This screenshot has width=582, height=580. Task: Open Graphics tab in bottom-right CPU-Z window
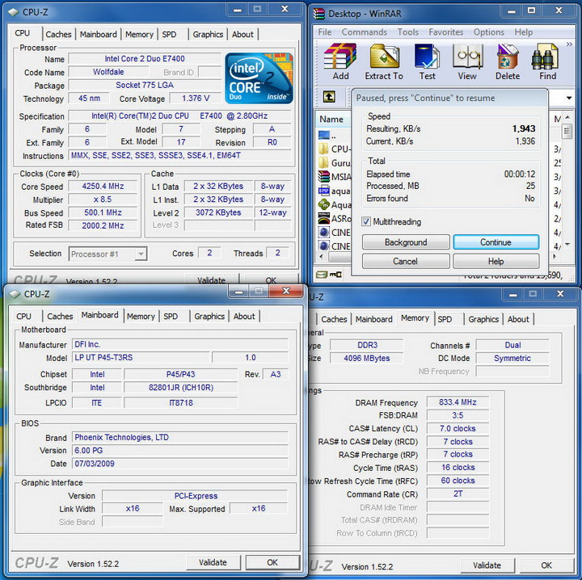click(x=483, y=319)
